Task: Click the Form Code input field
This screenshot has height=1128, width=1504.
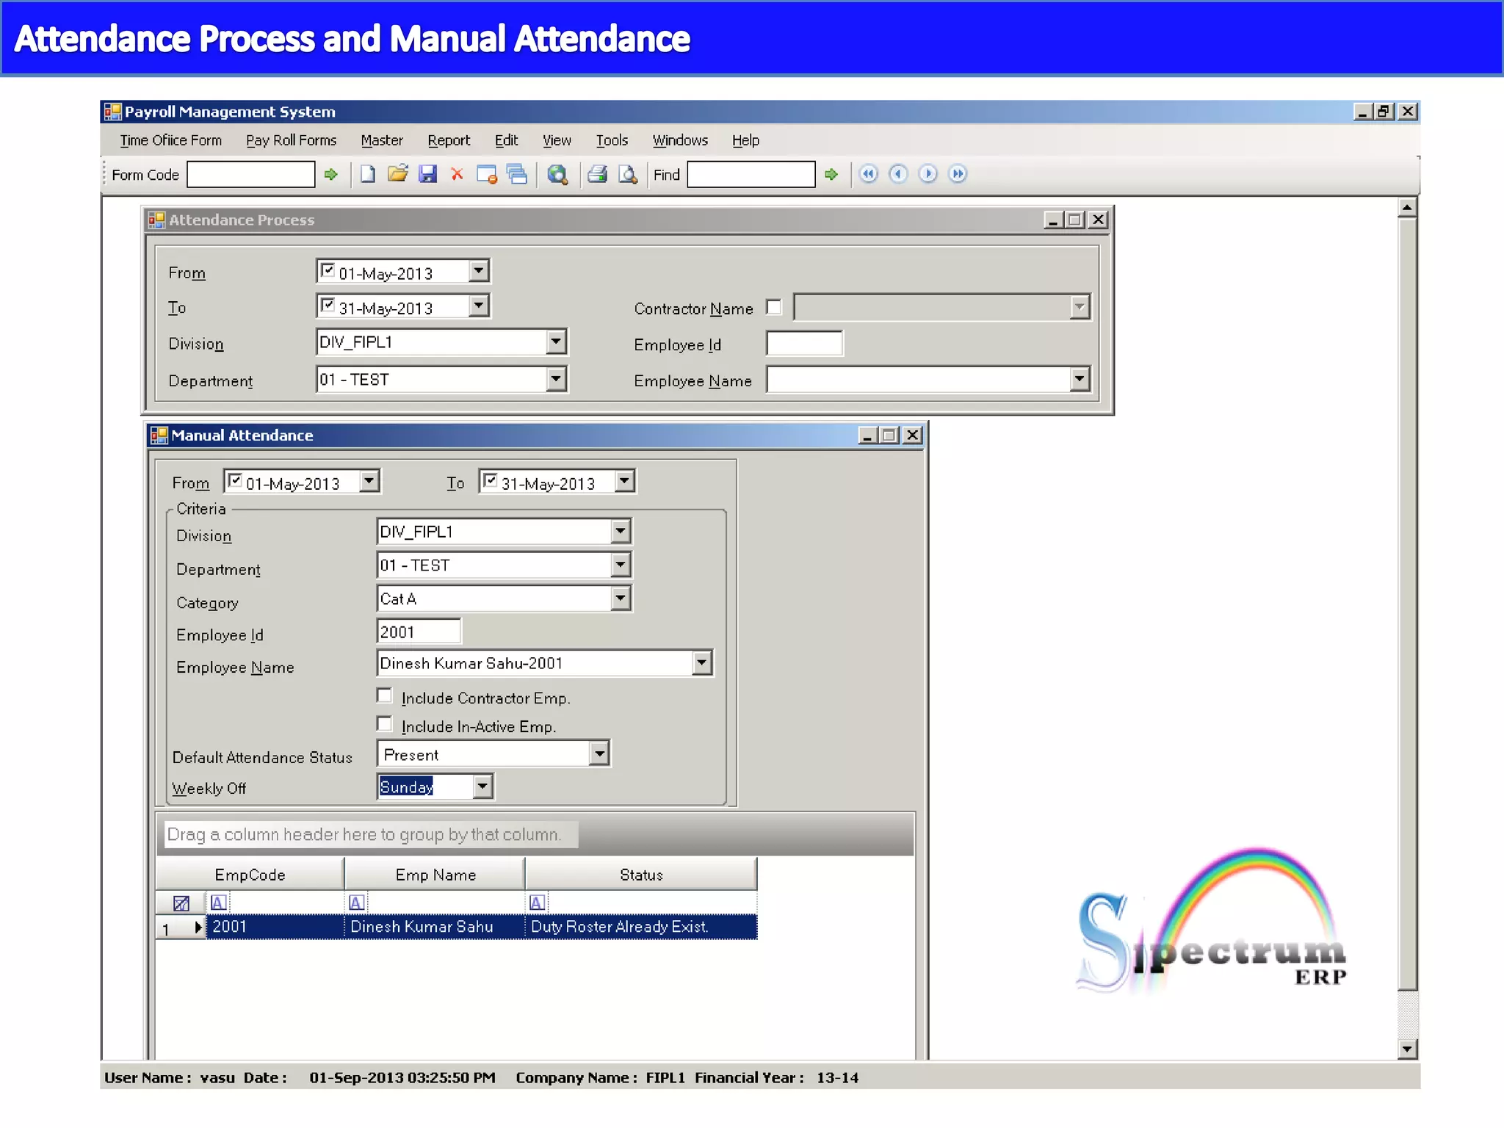Action: point(250,175)
